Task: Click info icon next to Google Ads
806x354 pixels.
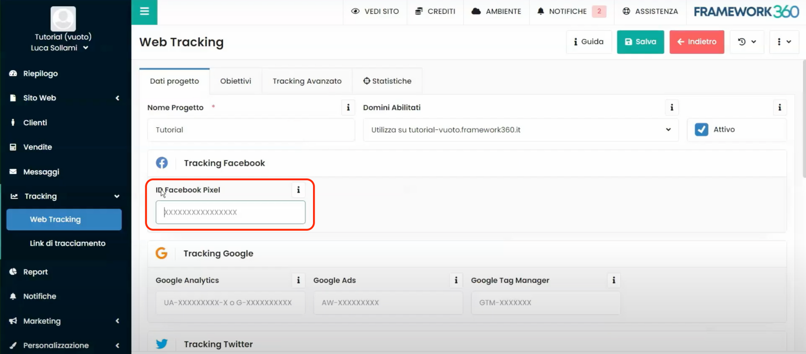Action: [456, 280]
